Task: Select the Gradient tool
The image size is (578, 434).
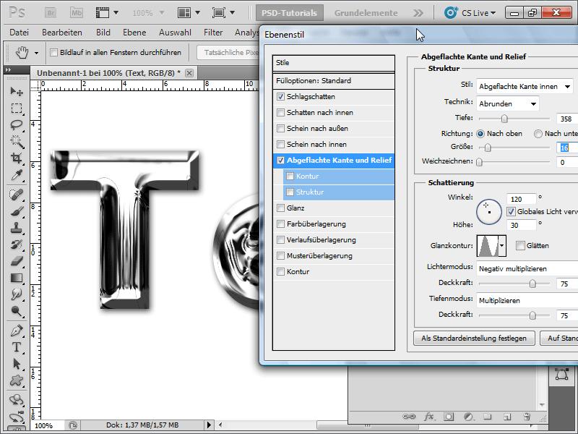Action: tap(17, 278)
